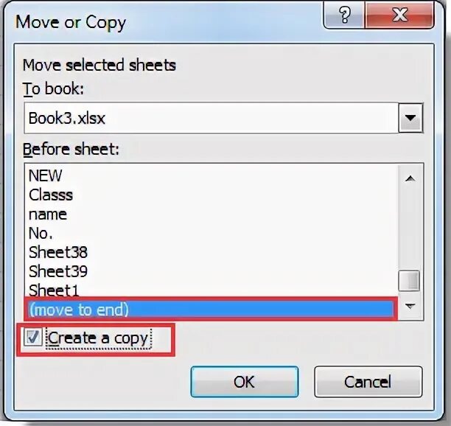
Task: Toggle the Create a copy checkbox
Action: [33, 338]
